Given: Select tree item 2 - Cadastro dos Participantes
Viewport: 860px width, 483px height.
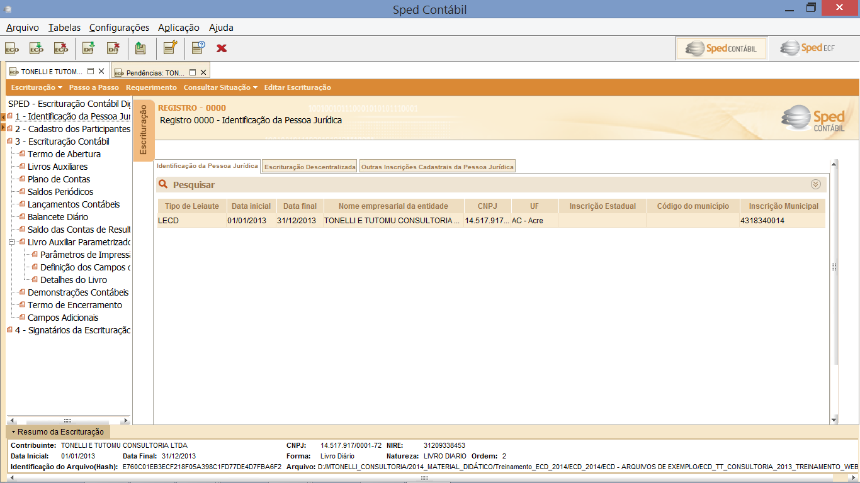Looking at the screenshot, I should click(72, 129).
